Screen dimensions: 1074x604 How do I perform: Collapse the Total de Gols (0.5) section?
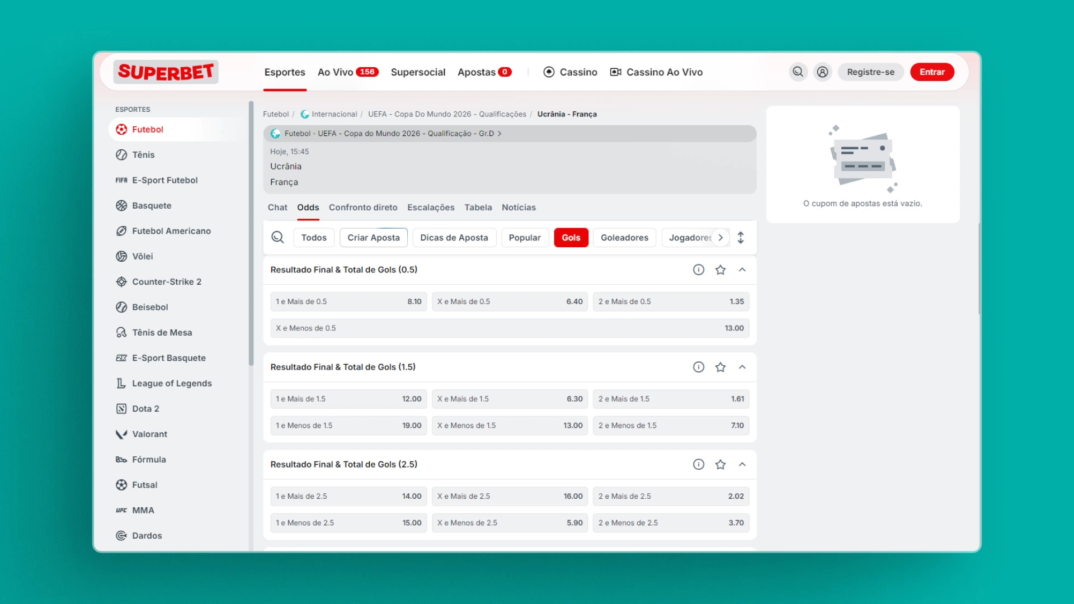click(742, 270)
